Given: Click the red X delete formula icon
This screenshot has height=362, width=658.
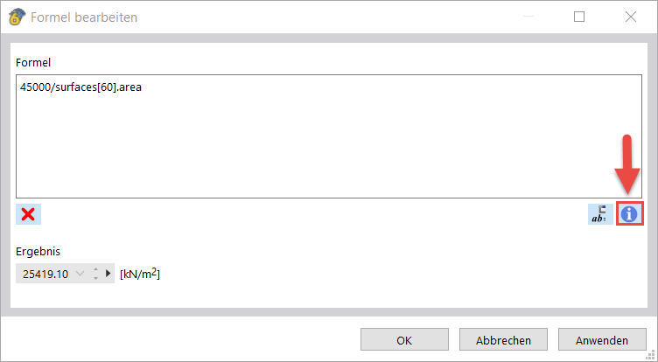Looking at the screenshot, I should [x=28, y=214].
